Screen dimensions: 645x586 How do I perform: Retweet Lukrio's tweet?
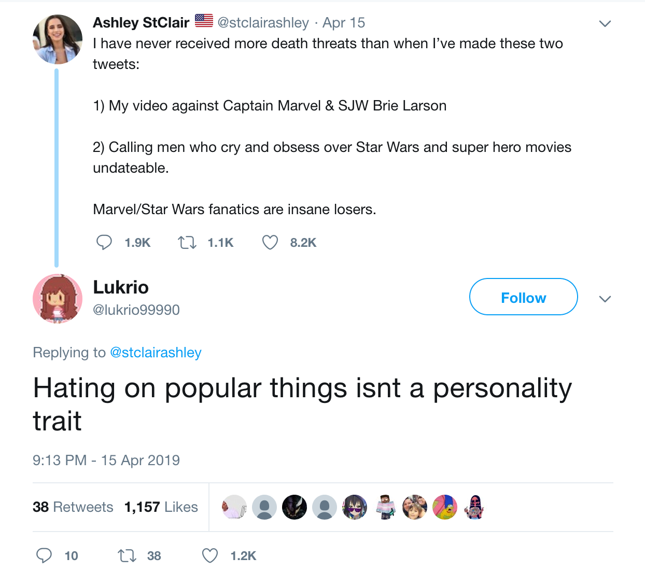(126, 555)
